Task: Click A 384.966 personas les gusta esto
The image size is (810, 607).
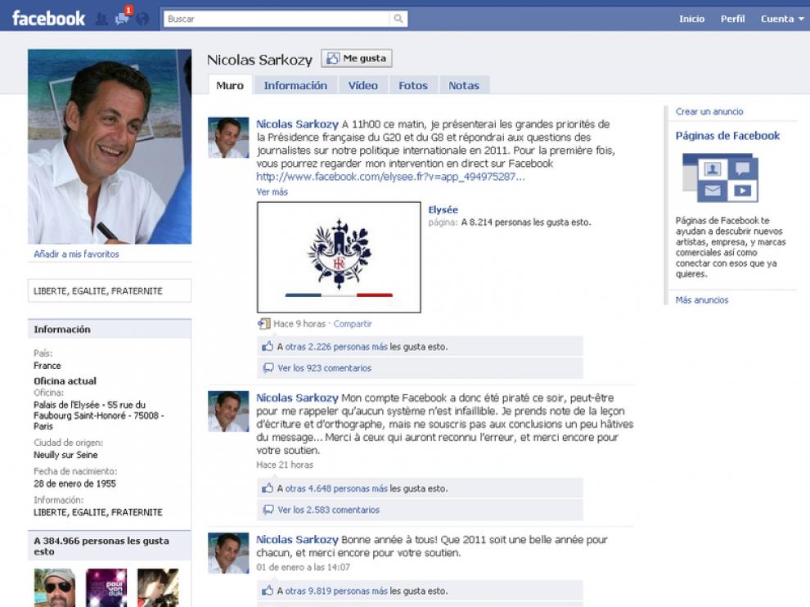Action: pos(101,546)
